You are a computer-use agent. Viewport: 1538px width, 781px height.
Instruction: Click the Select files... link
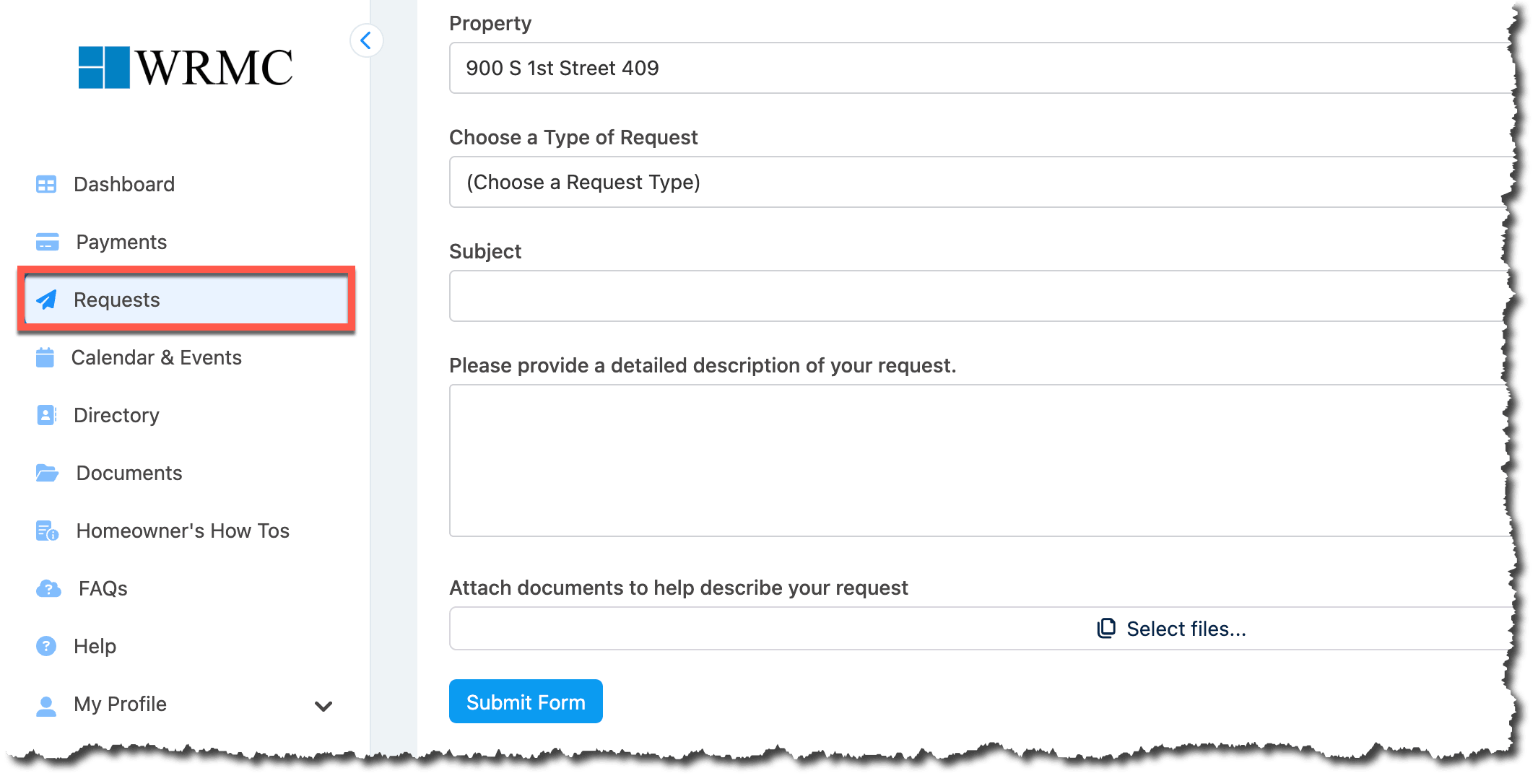click(x=1186, y=629)
